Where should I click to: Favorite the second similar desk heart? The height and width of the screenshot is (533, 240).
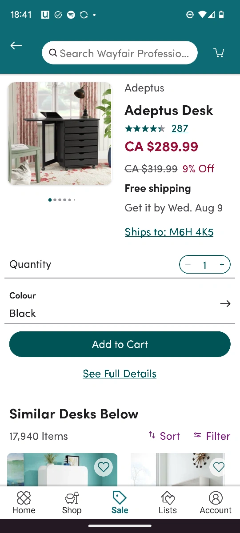click(x=219, y=467)
